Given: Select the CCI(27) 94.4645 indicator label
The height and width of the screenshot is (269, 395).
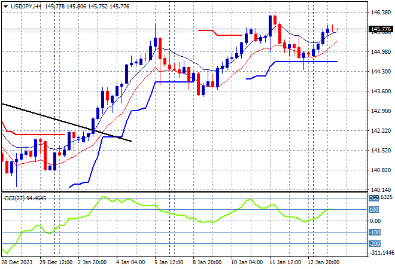Looking at the screenshot, I should [x=25, y=198].
